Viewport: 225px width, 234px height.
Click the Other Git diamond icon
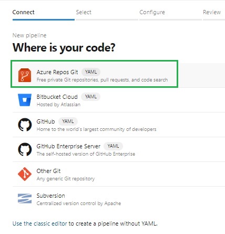click(x=25, y=174)
